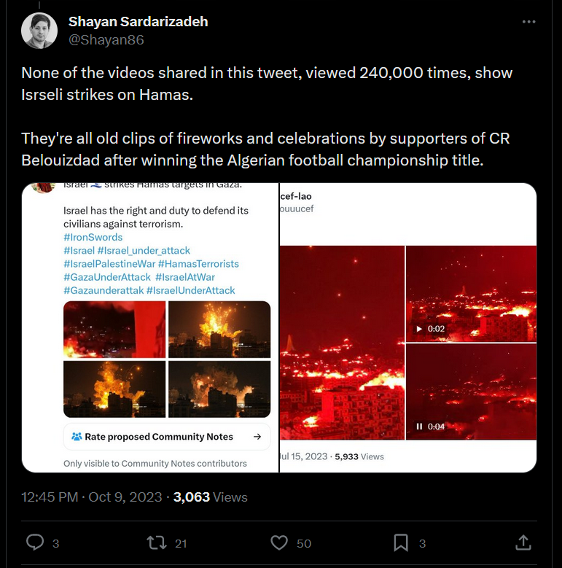
Task: Bookmark this tweet
Action: pyautogui.click(x=401, y=542)
